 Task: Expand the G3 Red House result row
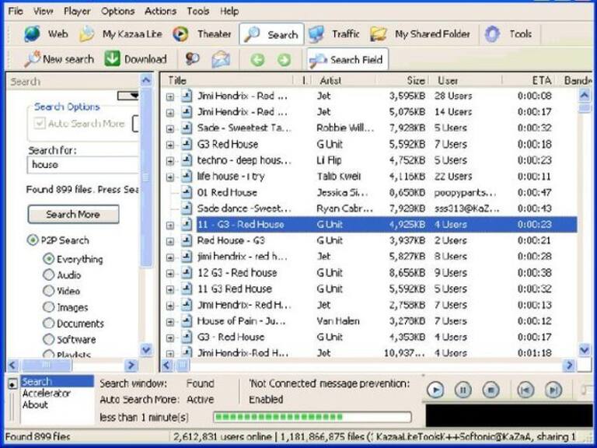170,145
